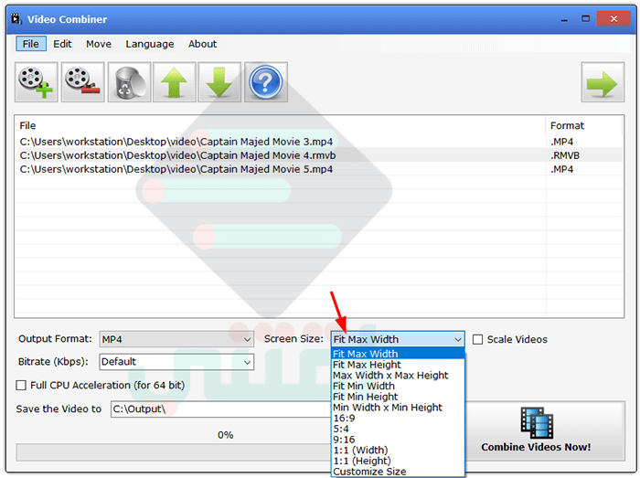
Task: Click the File column header
Action: 280,125
